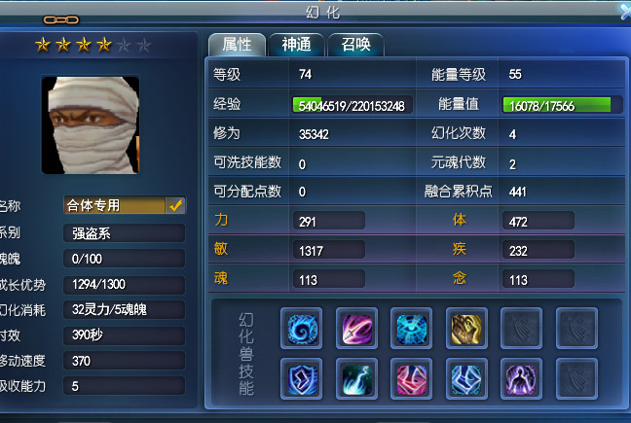Screen dimensions: 631x423
Task: Click the 经验 experience progress bar
Action: 353,105
